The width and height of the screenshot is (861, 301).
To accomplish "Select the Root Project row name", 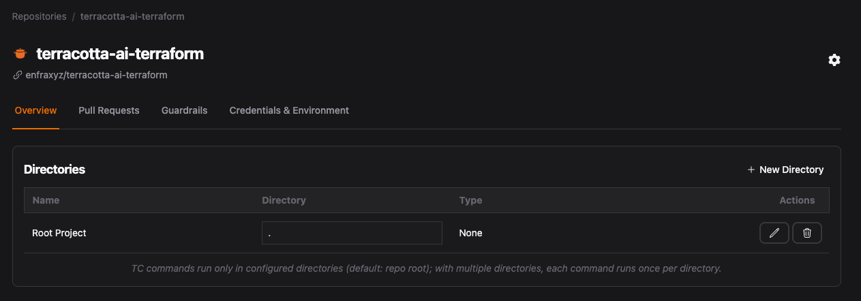I will point(59,233).
